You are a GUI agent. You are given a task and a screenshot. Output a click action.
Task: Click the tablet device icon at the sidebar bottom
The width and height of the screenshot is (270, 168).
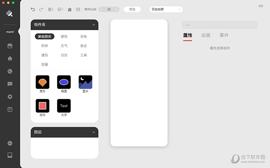[10, 155]
